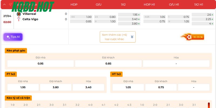Select FT 1x2 Hòa 3.40
The image size is (216, 108).
coord(89,87)
